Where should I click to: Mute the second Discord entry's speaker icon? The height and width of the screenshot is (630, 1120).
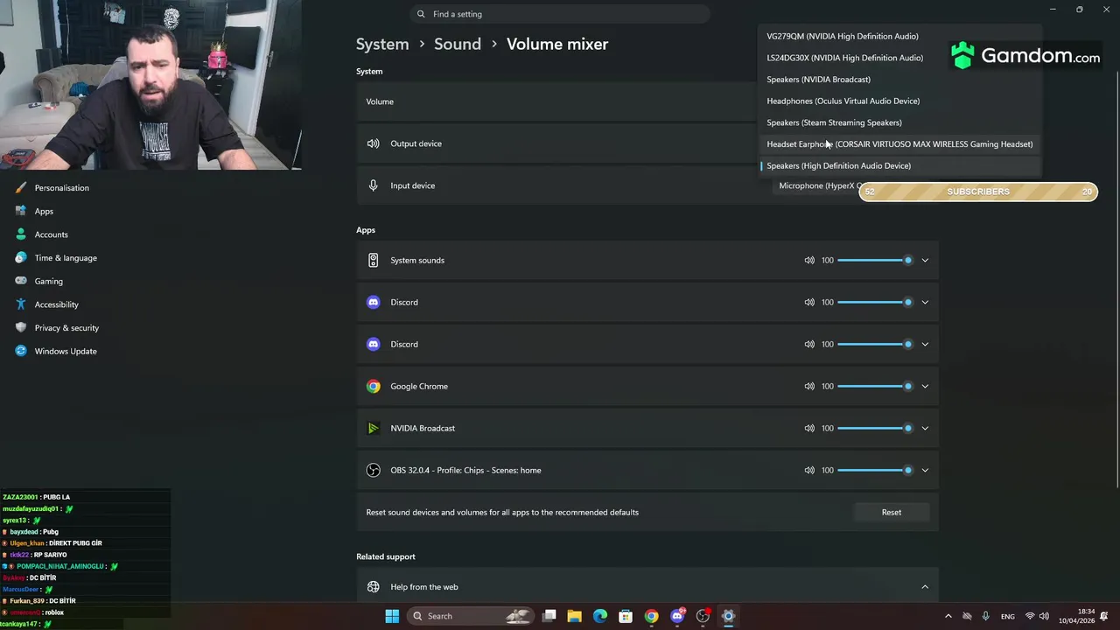click(x=809, y=344)
